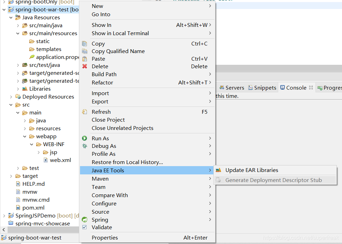Open the Team submenu
The width and height of the screenshot is (342, 244).
[x=147, y=187]
